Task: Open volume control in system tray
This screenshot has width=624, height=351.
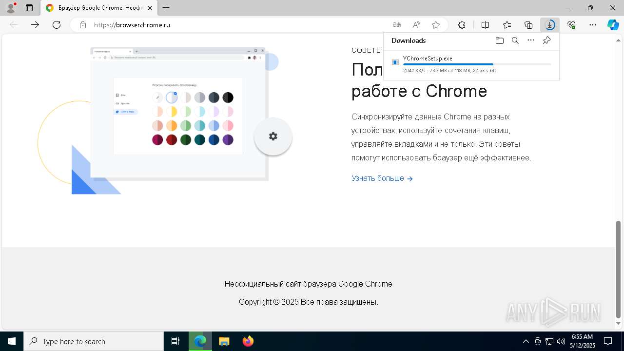Action: click(561, 341)
